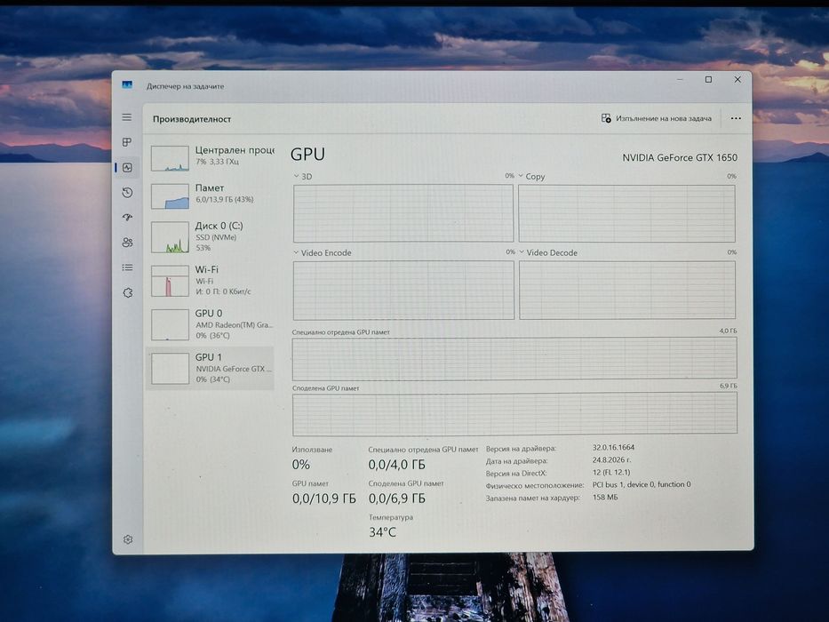829x622 pixels.
Task: Click the CPU usage thumbnail graph
Action: pyautogui.click(x=170, y=158)
